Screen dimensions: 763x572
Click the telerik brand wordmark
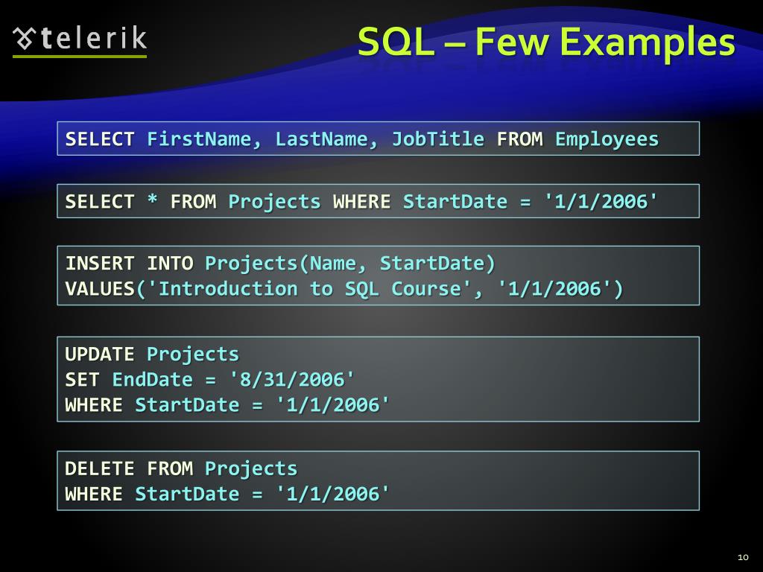click(x=93, y=38)
